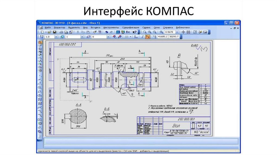
Task: Open the Вставка menu
Action: point(95,28)
